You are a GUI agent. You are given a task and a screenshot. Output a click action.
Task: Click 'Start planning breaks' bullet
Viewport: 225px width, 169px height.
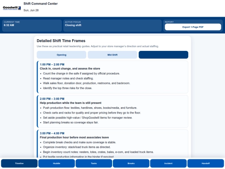[x=71, y=123]
